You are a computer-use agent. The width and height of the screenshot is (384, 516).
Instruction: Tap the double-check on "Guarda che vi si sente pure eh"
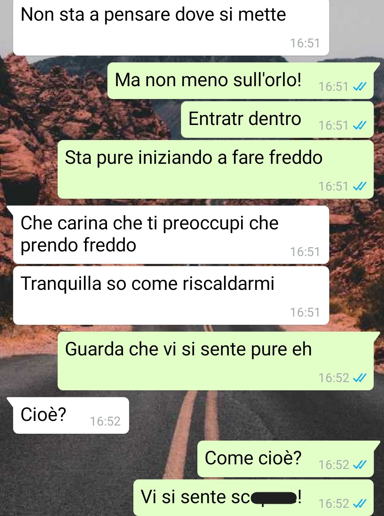359,378
